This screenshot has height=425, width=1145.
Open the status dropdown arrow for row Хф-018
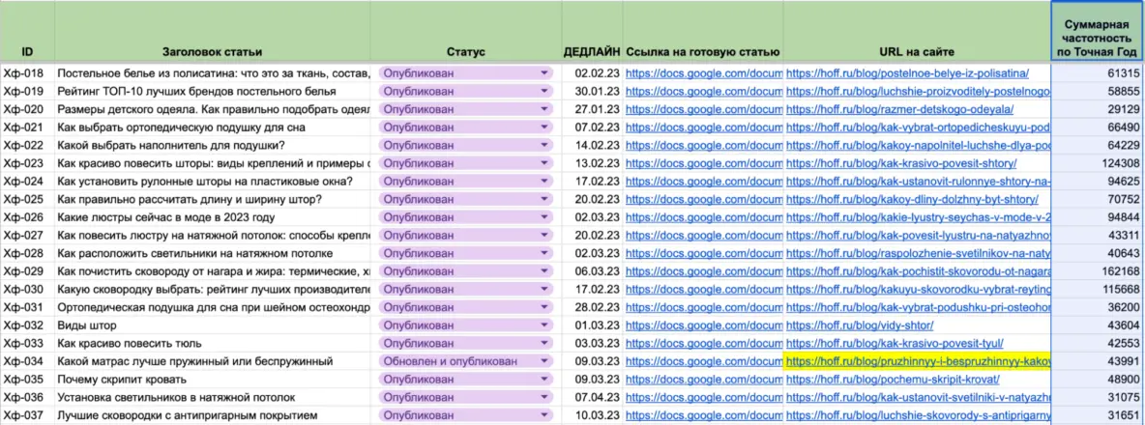pos(544,73)
